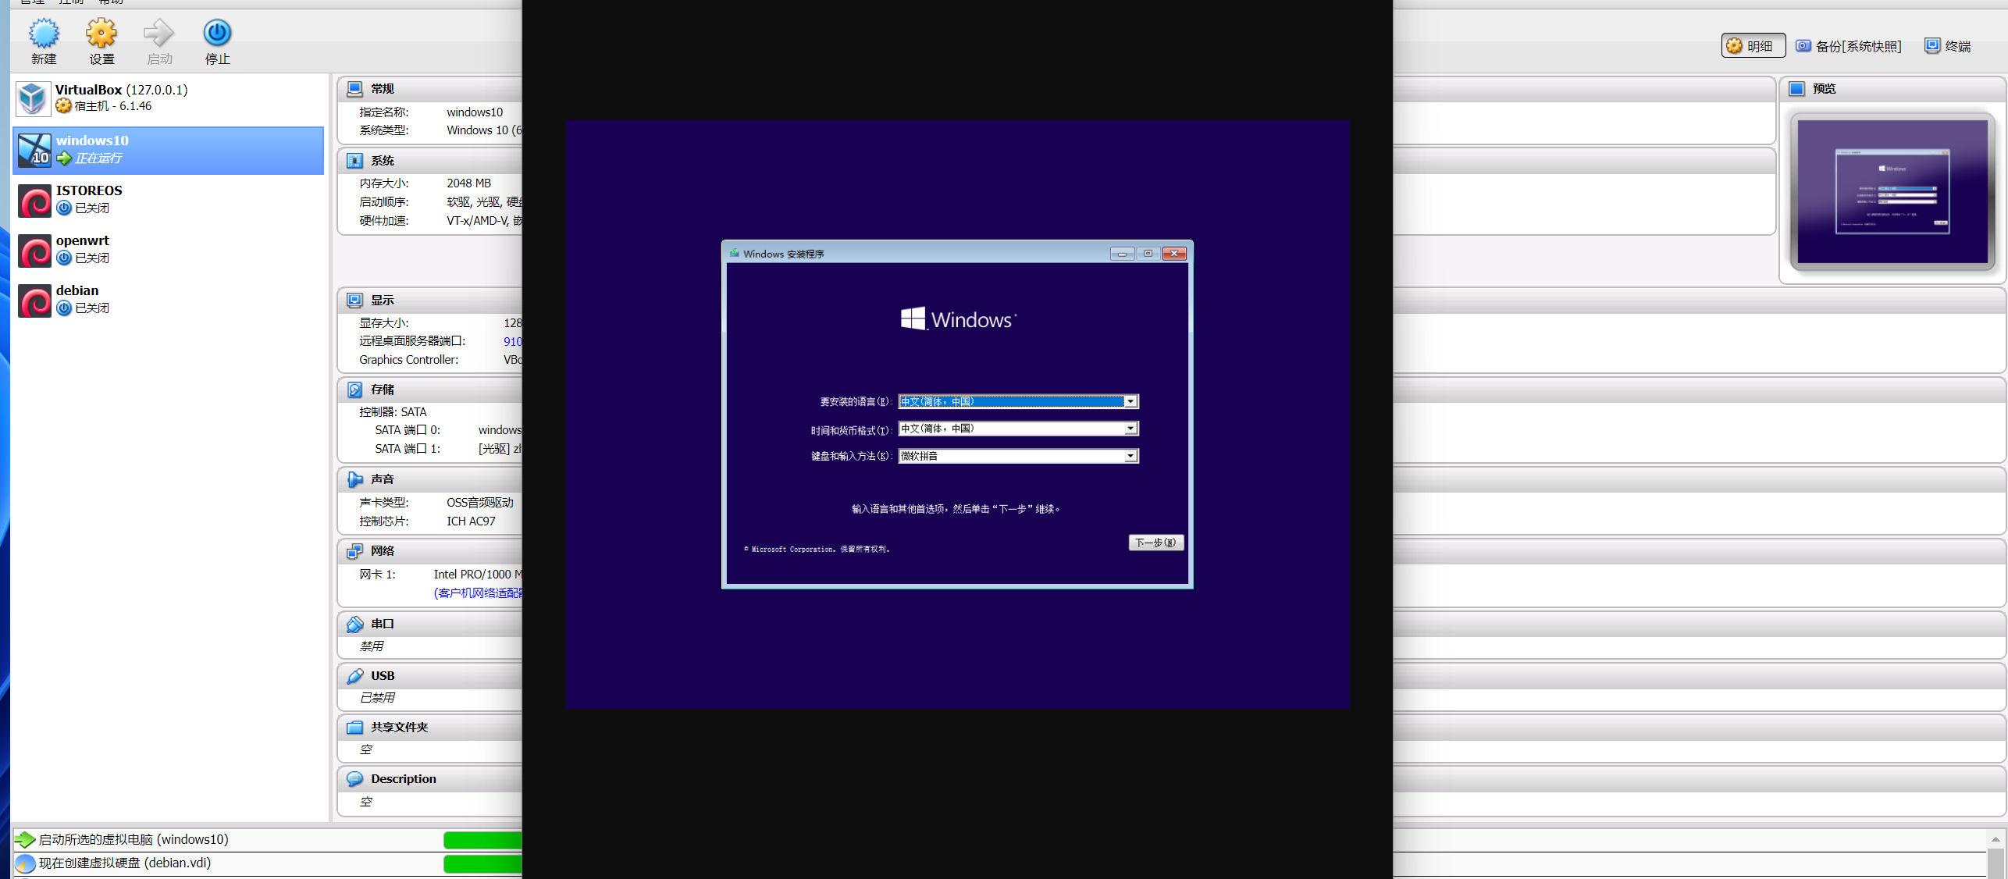
Task: Click the 启动所选的虚拟电脑 task progress bar
Action: click(x=482, y=840)
